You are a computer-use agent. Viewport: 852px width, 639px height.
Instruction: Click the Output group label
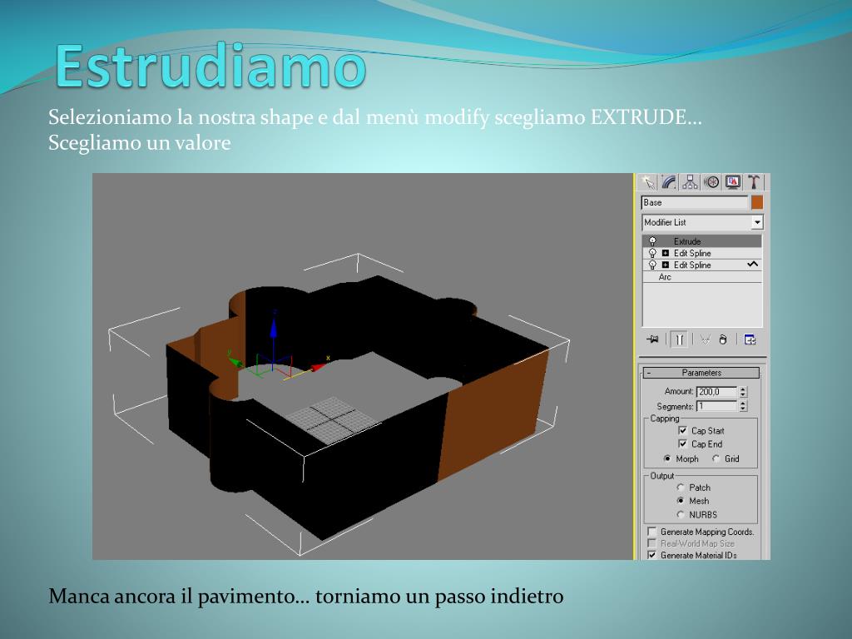click(x=661, y=476)
